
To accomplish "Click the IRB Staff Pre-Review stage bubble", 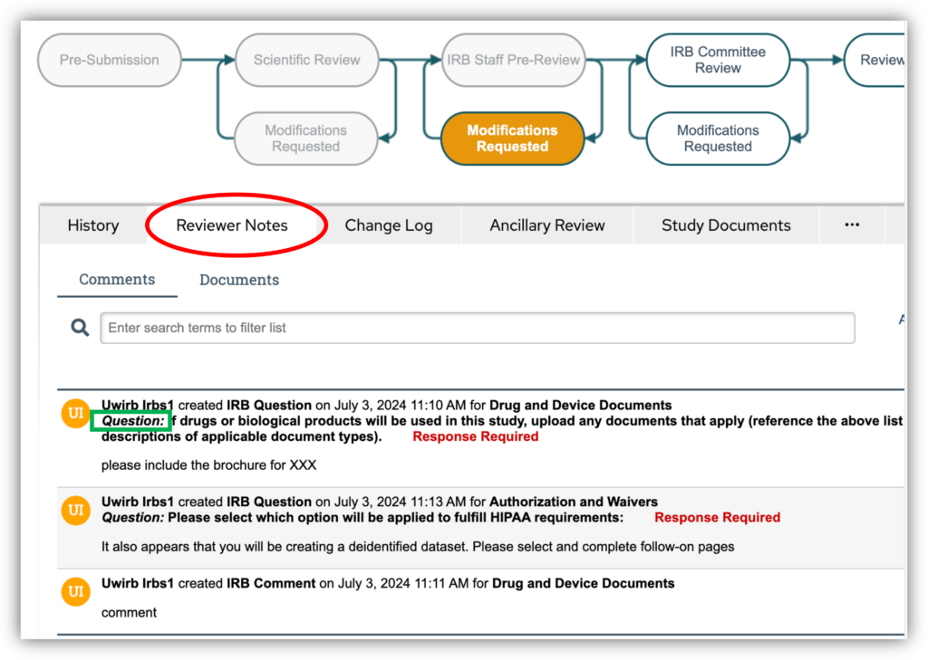I will point(513,60).
